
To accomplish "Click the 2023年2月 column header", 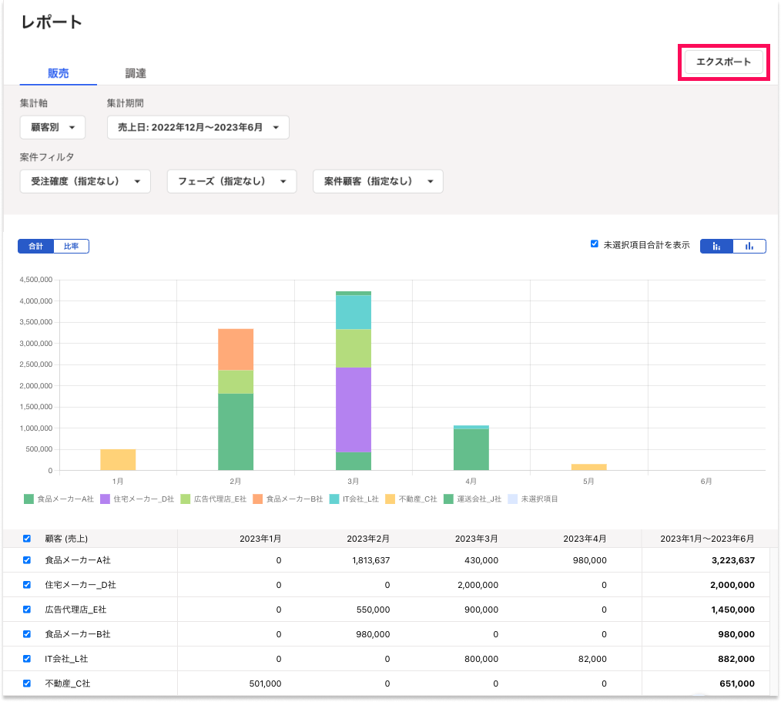I will [x=368, y=539].
